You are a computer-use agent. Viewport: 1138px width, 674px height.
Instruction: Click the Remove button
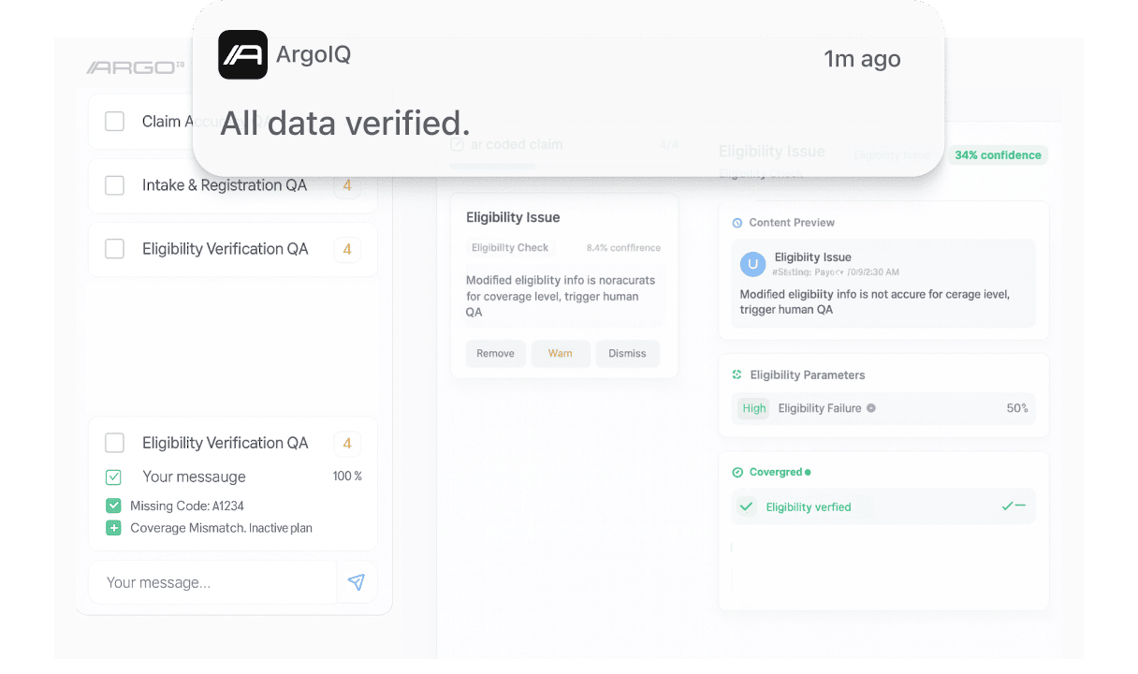pyautogui.click(x=495, y=353)
